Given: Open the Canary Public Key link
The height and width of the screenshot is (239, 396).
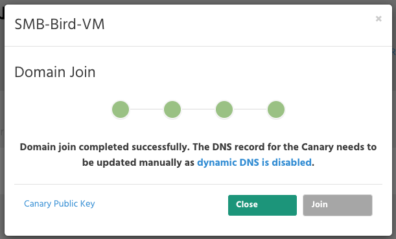Looking at the screenshot, I should (60, 203).
